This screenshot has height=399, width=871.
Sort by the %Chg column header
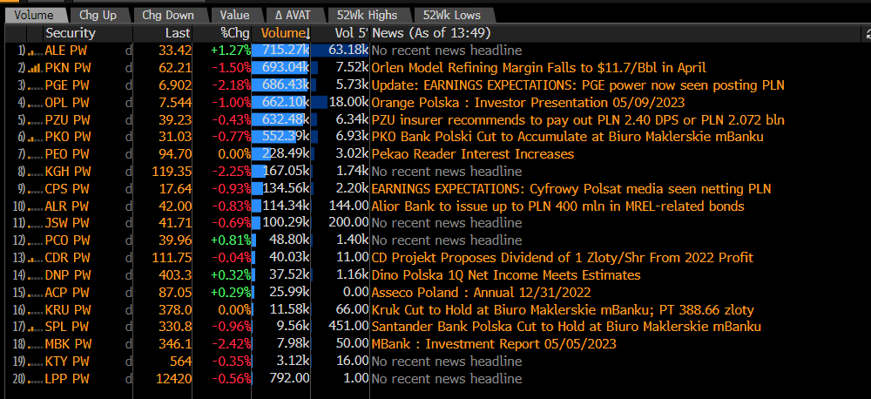pos(235,33)
